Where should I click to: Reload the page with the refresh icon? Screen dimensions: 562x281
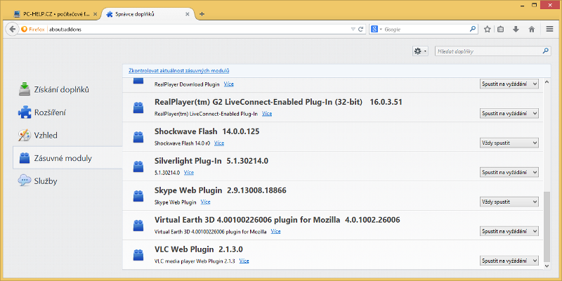pos(360,29)
